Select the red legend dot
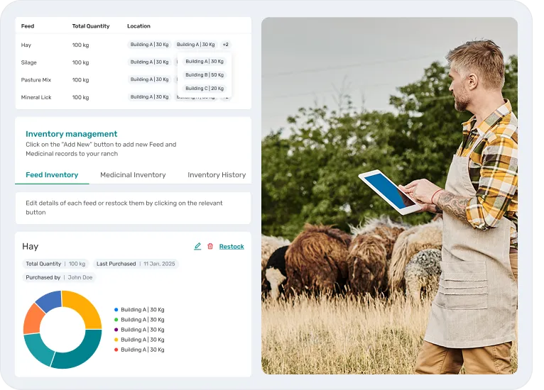The height and width of the screenshot is (390, 544). [x=116, y=350]
